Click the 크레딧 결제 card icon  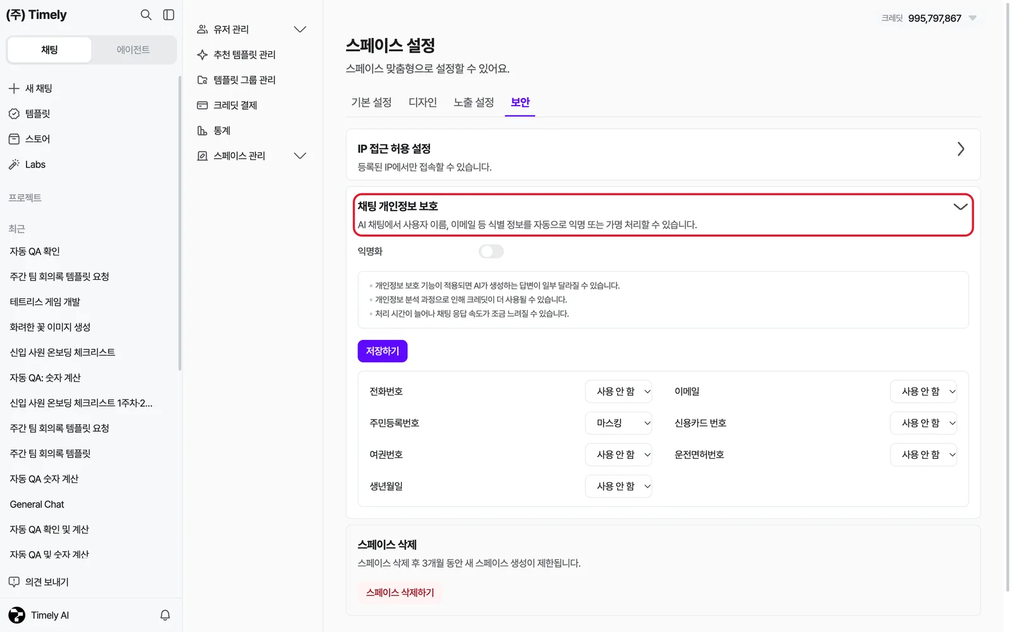click(202, 105)
